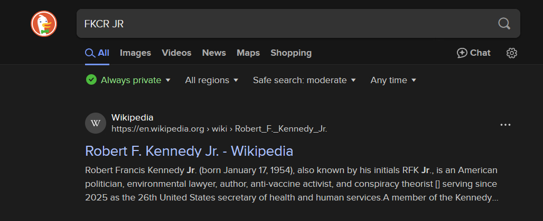Click the Wikipedia W favicon
Screen dimensions: 543x221
(x=96, y=123)
